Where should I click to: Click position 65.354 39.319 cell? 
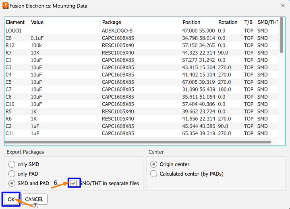pyautogui.click(x=199, y=133)
